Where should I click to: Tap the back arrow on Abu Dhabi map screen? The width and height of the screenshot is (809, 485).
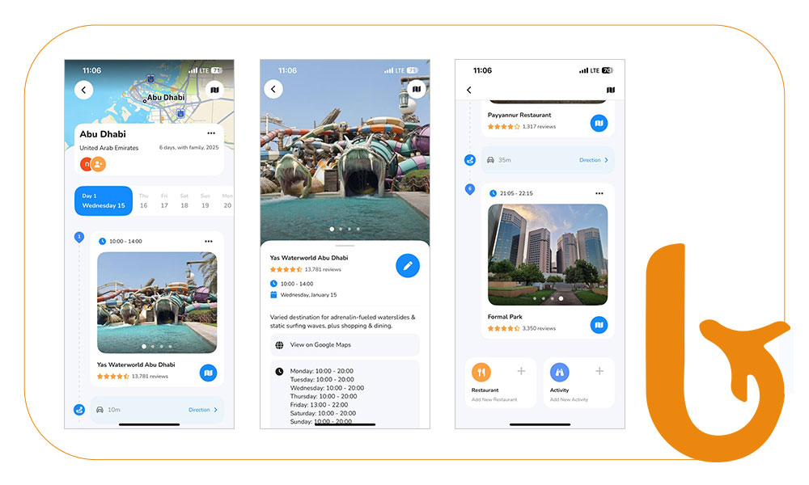coord(83,90)
